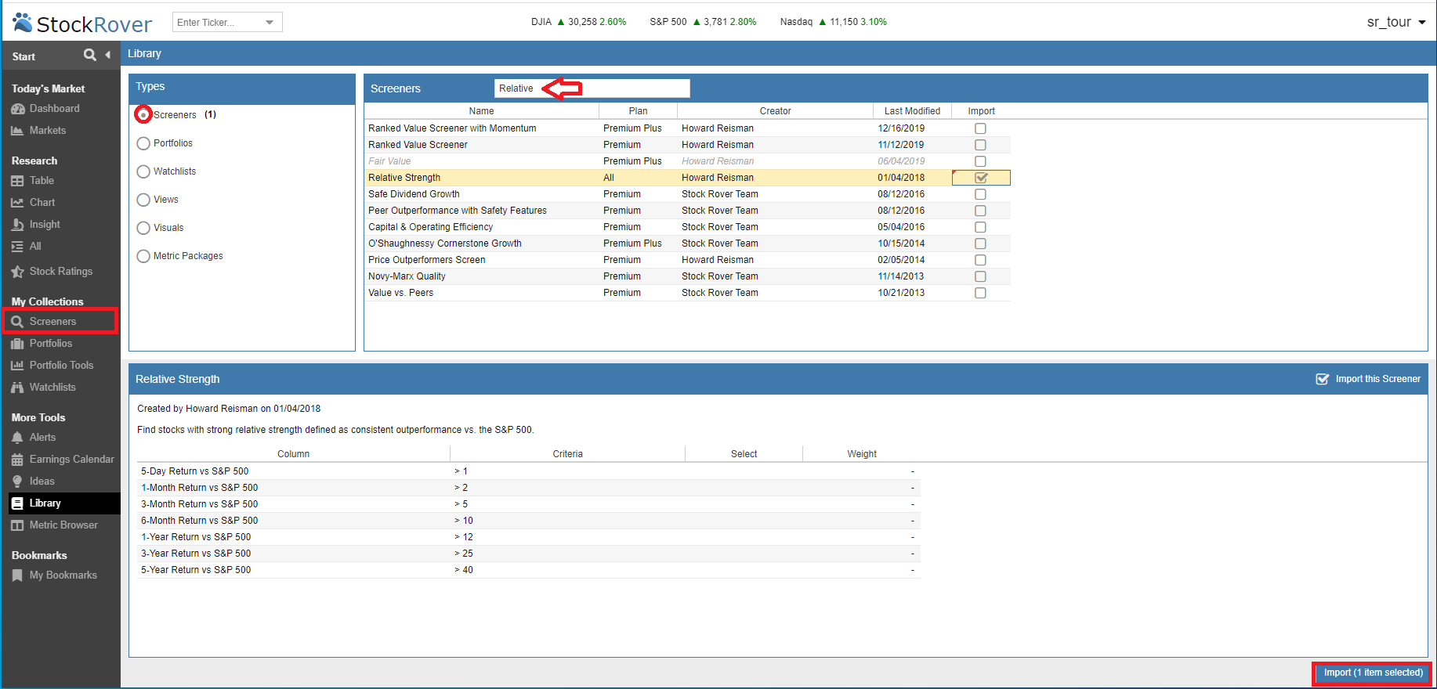Sort screeners by Plan column header
Screen dimensions: 1437x689
click(638, 111)
